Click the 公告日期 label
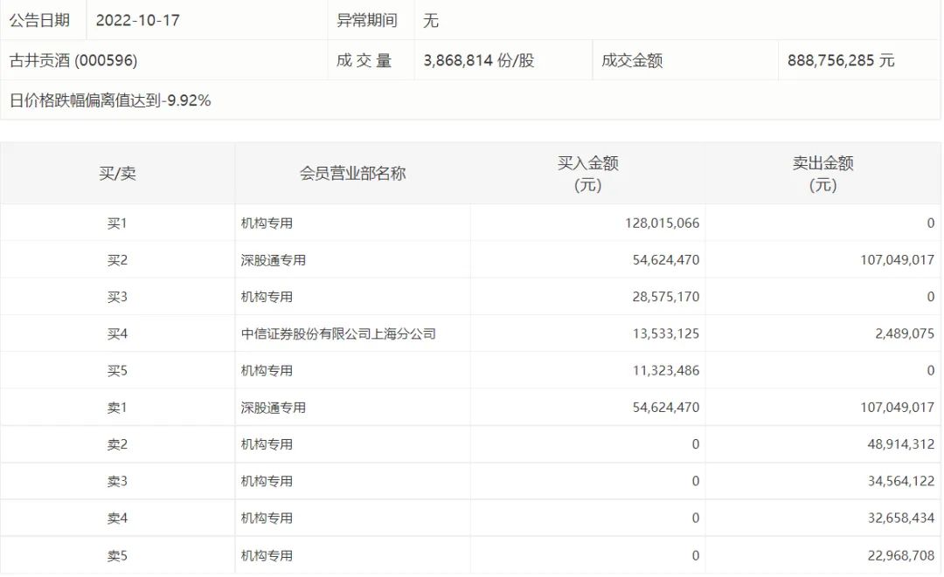 click(39, 20)
